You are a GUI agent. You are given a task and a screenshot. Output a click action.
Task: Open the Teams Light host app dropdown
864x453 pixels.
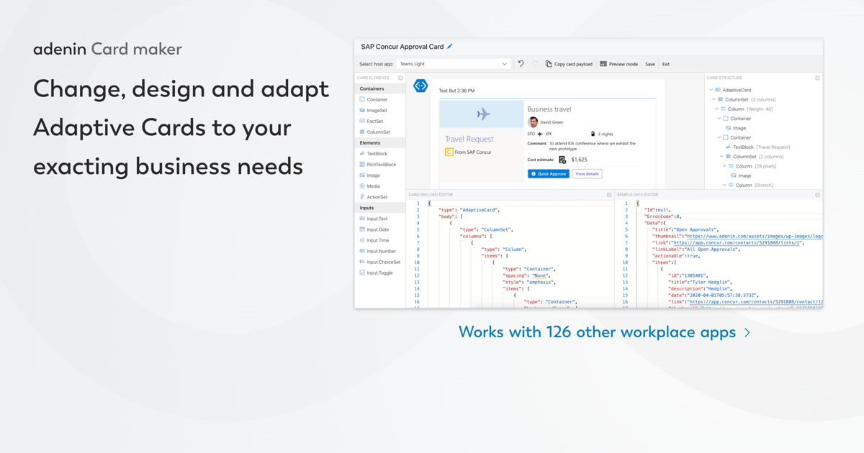(x=453, y=63)
